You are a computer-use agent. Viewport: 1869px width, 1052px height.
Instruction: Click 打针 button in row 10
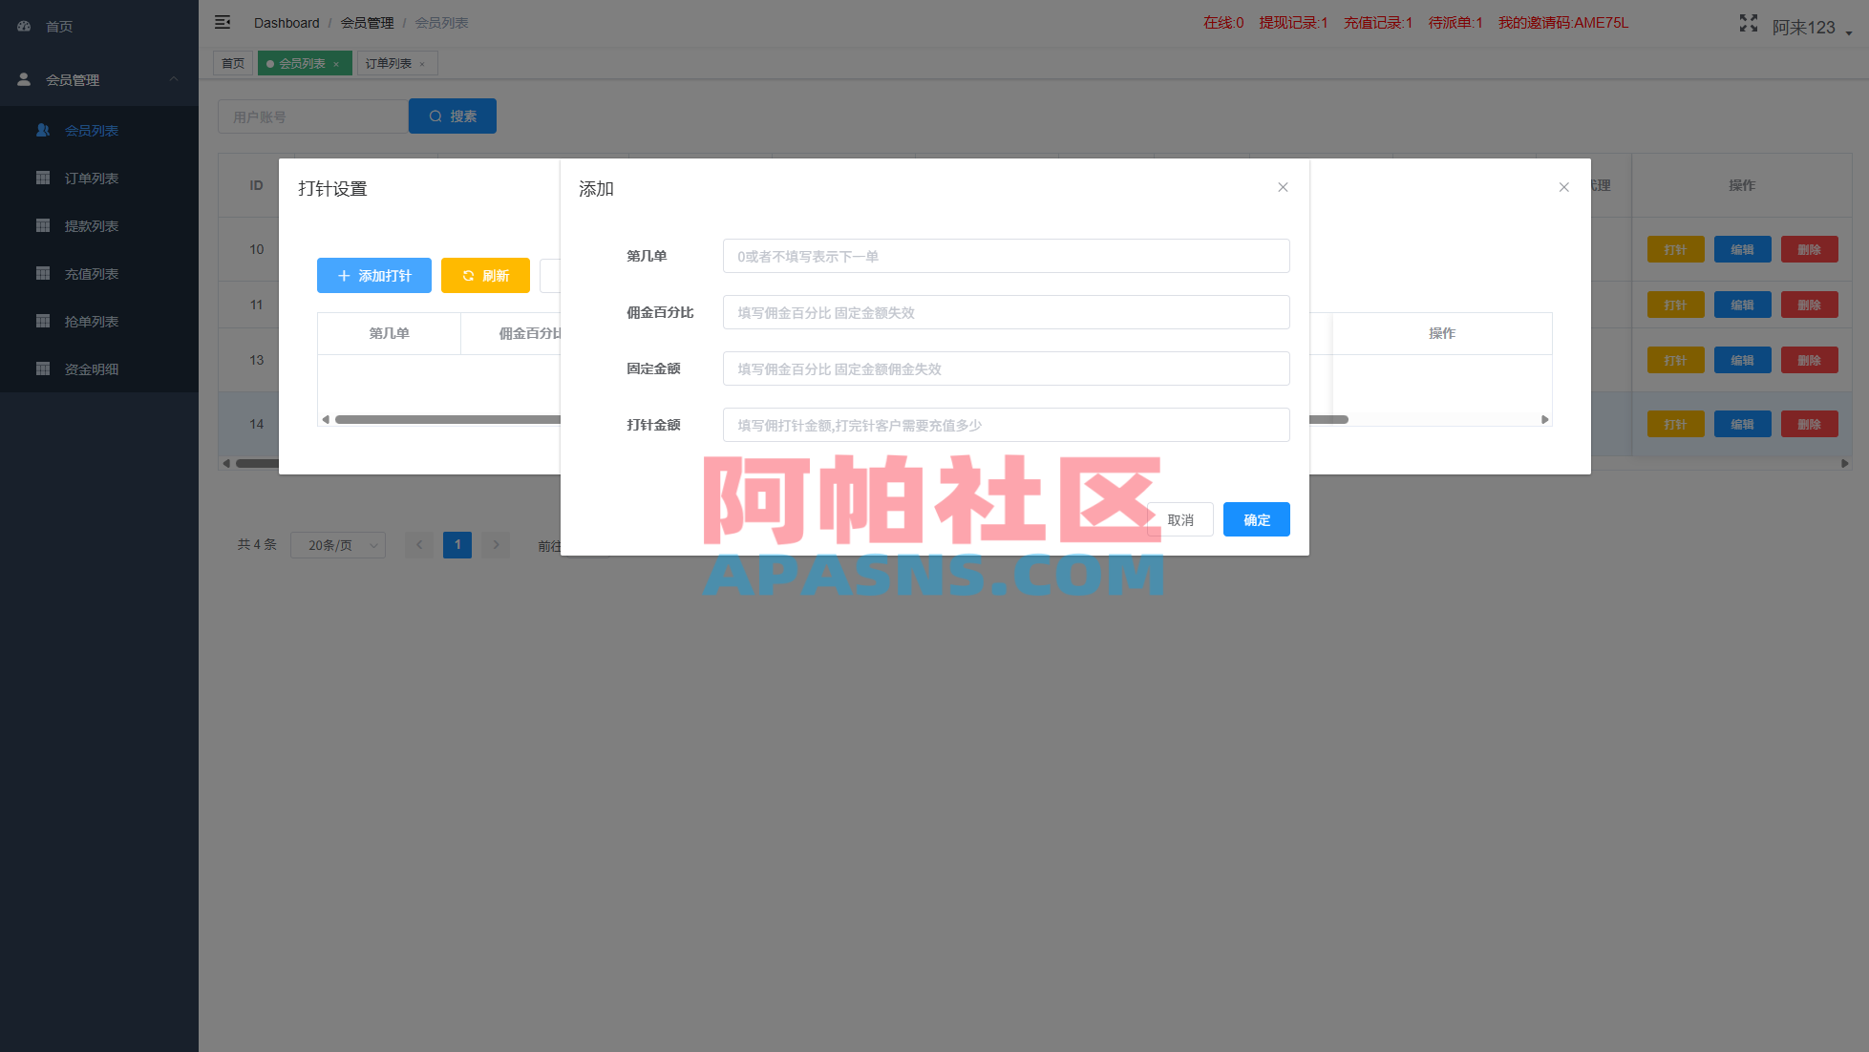[1675, 249]
